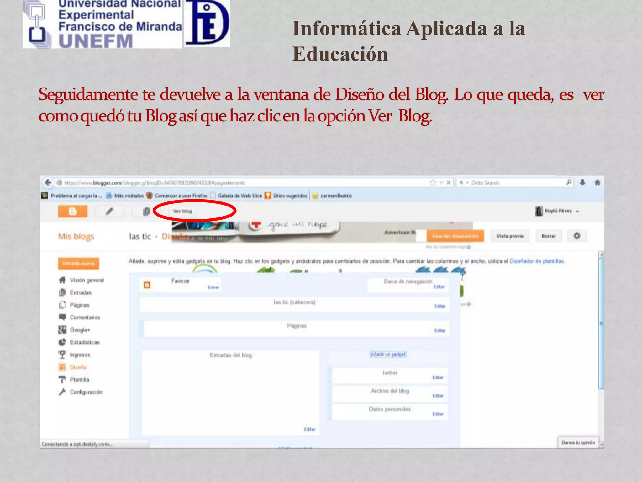Click the Vista previa button
The width and height of the screenshot is (642, 482).
click(510, 236)
